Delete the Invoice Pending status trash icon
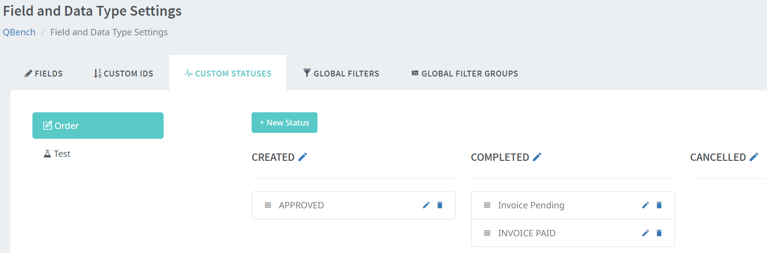This screenshot has height=253, width=767. point(659,205)
